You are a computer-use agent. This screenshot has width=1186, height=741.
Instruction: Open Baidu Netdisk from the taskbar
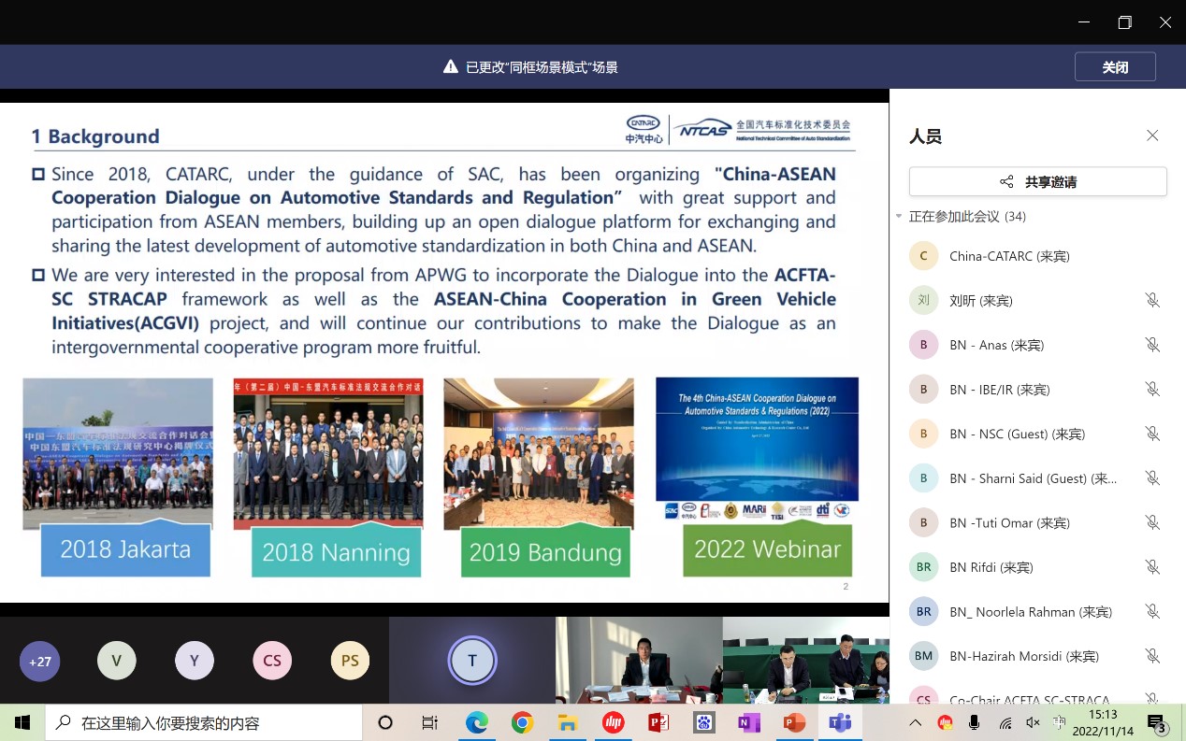pyautogui.click(x=704, y=722)
